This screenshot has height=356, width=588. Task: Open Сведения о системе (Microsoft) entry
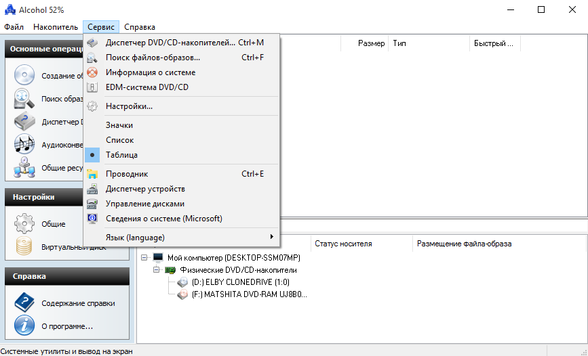(182, 219)
